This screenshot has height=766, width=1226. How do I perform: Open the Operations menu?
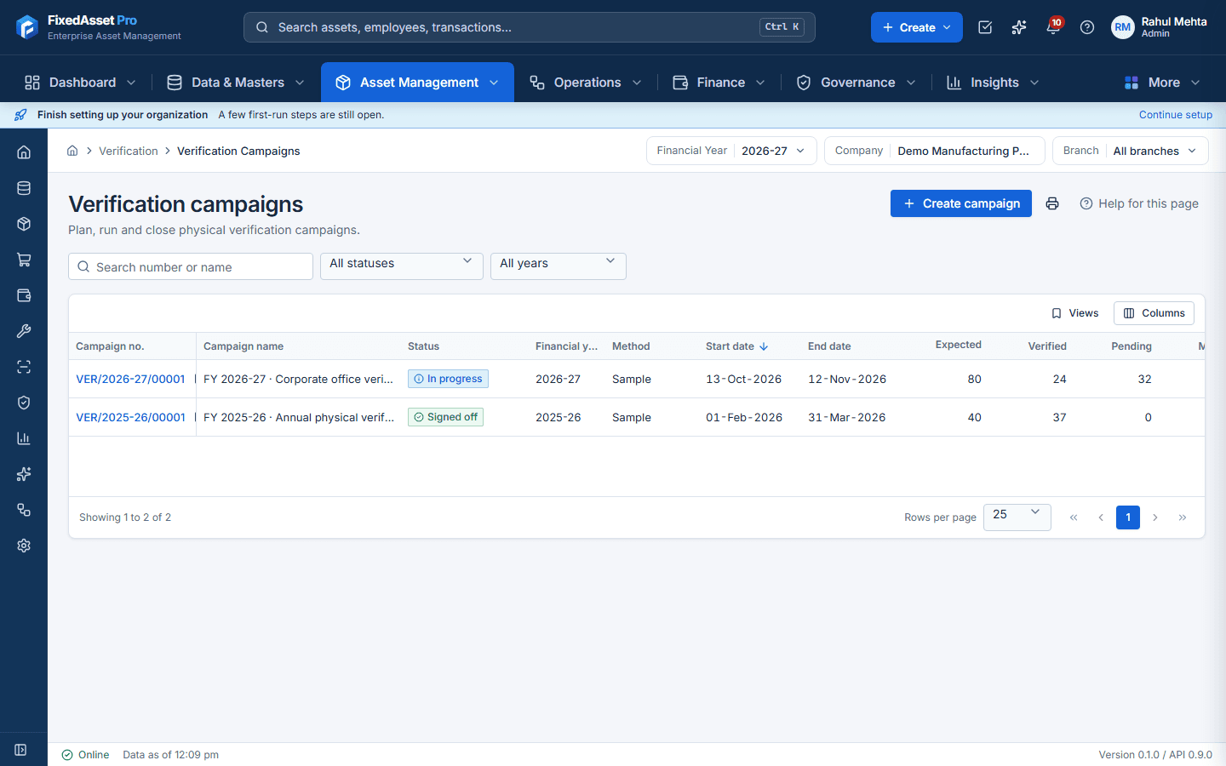(586, 83)
